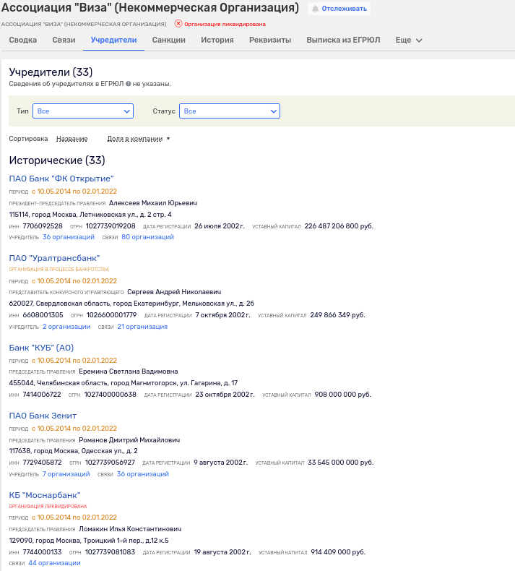Click the help icon next to ЕГРЮЛ

coord(128,85)
